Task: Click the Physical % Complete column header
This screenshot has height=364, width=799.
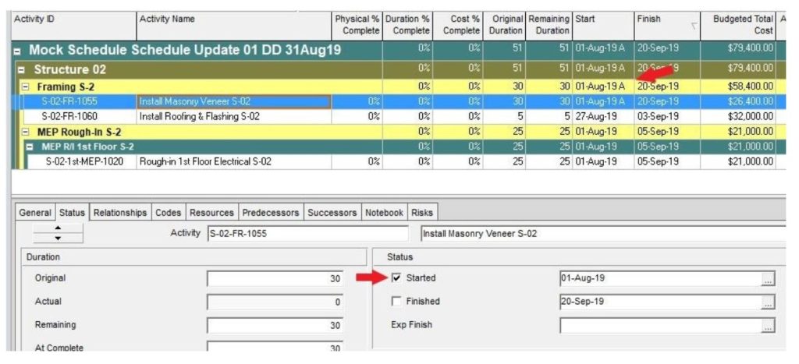Action: coord(357,26)
